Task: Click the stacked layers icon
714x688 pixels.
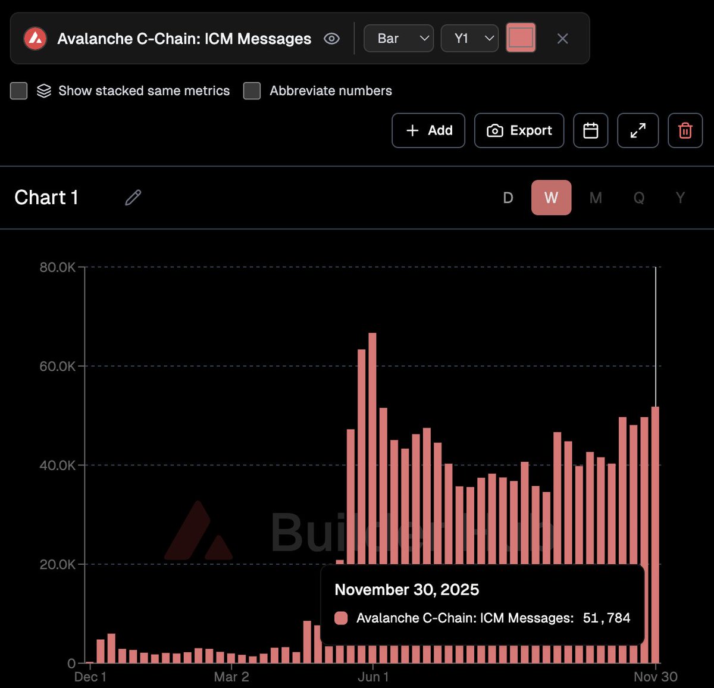Action: (x=44, y=91)
